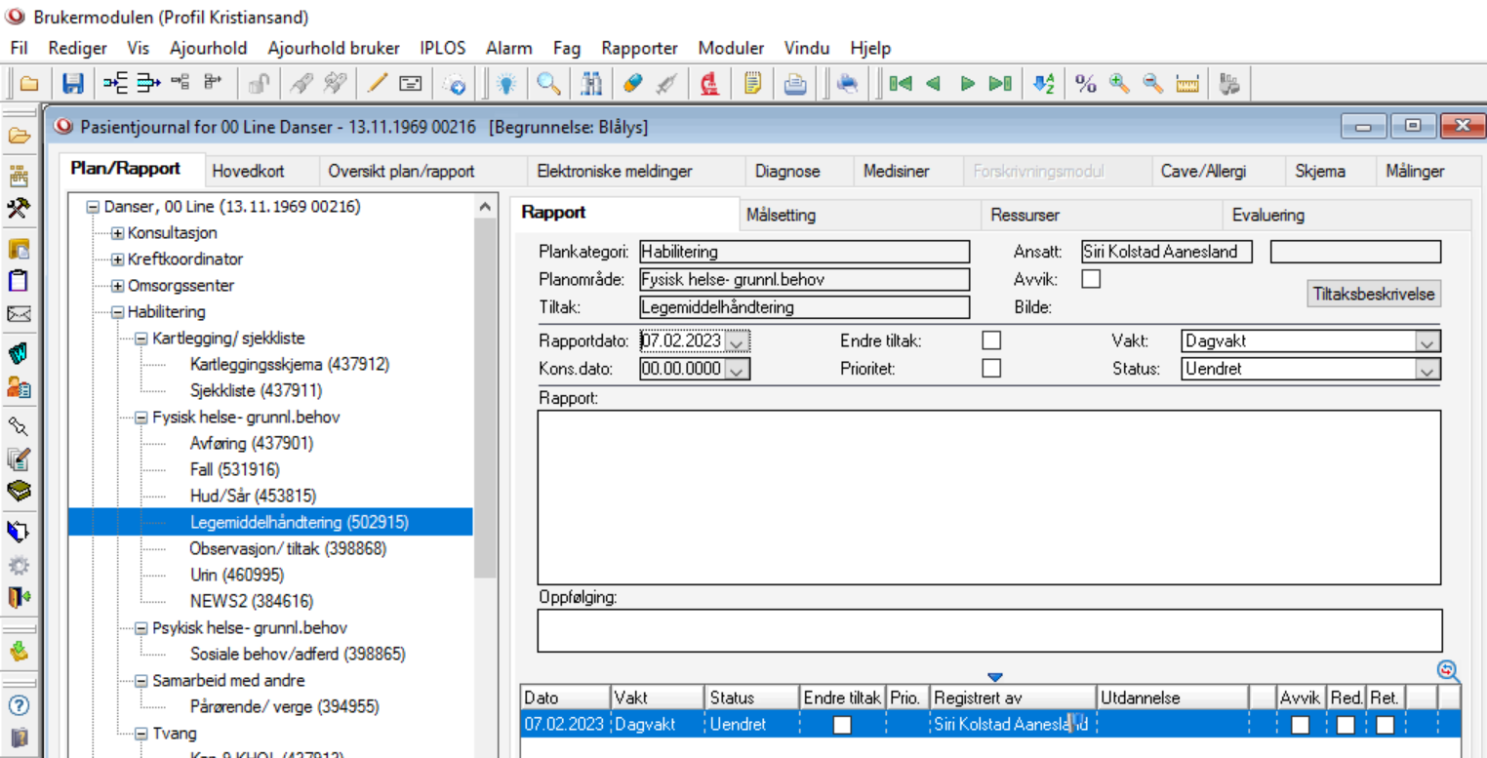Image resolution: width=1487 pixels, height=758 pixels.
Task: Click the yellow pencil edit icon
Action: (x=378, y=84)
